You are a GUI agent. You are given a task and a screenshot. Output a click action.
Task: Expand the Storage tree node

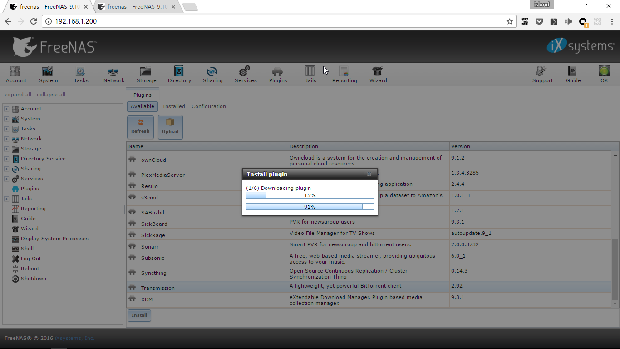(6, 149)
